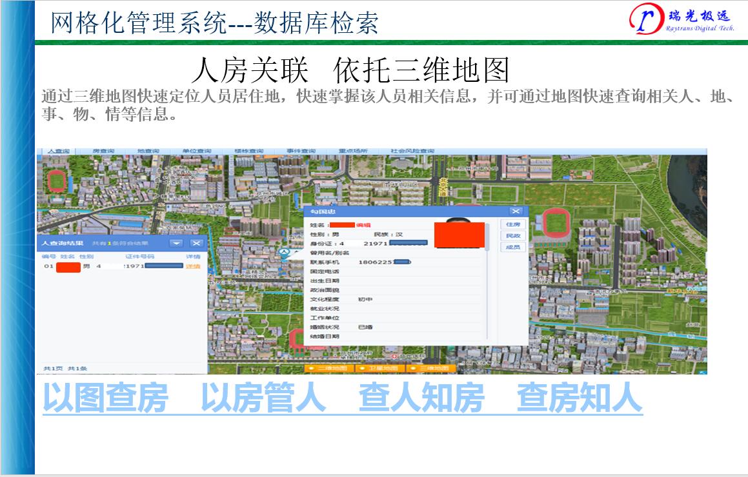Close the person details popup
The image size is (748, 477).
(x=515, y=211)
